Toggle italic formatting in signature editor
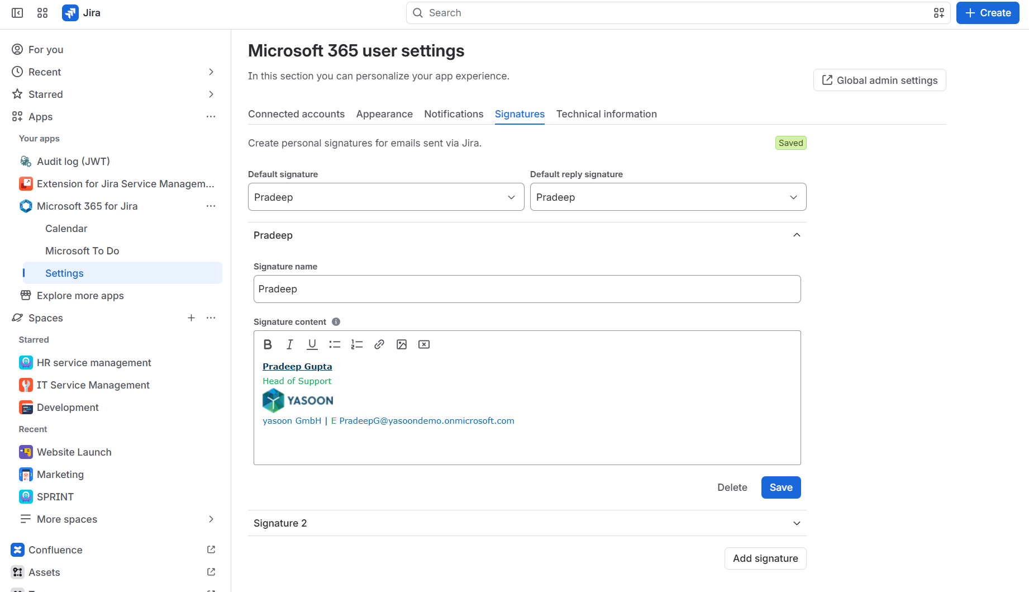1029x592 pixels. (290, 344)
